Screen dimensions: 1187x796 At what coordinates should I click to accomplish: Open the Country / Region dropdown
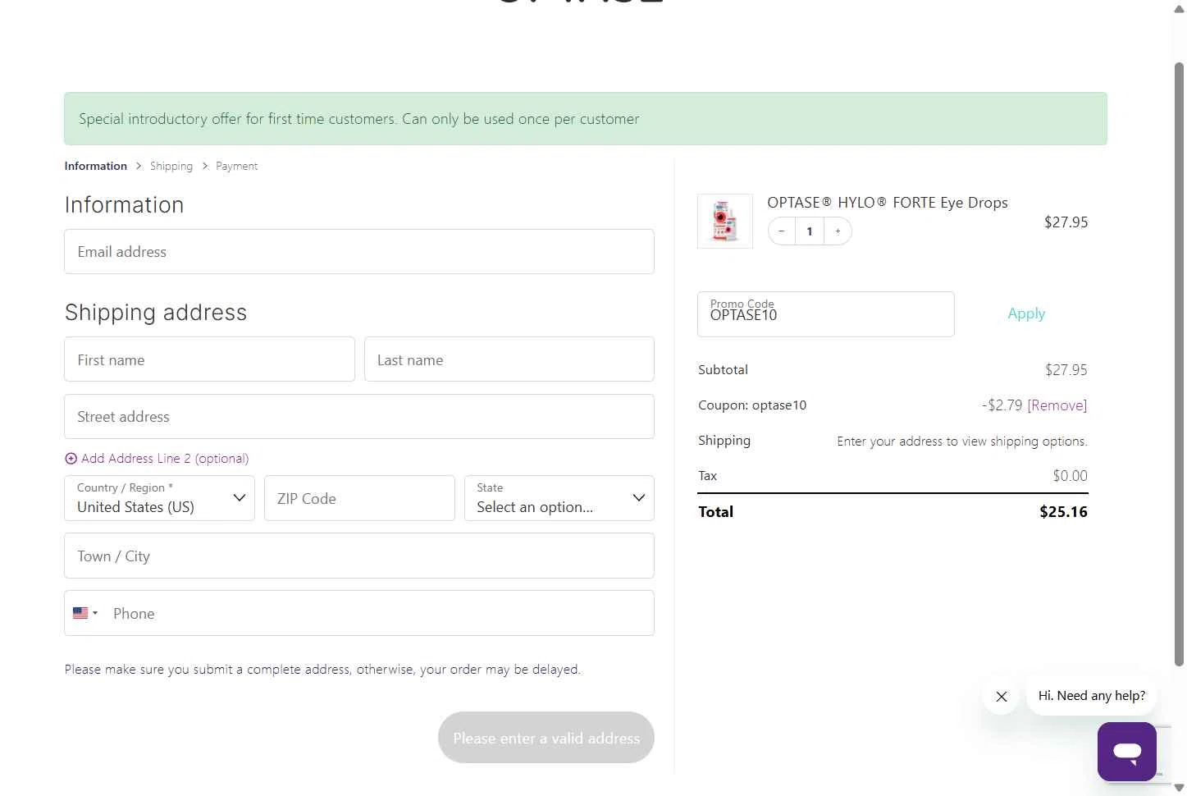[160, 498]
